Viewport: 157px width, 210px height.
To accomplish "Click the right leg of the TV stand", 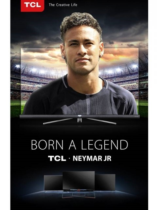I will (x=101, y=121).
